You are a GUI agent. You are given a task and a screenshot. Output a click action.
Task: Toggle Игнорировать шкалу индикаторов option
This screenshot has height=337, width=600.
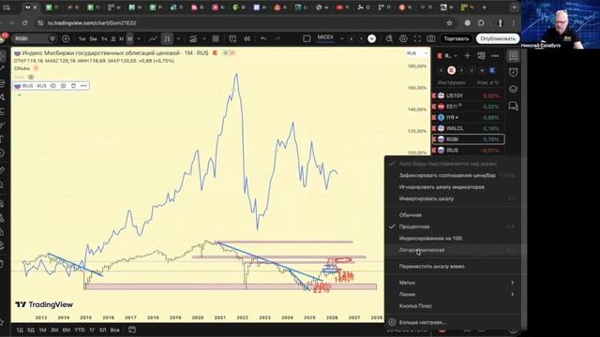[454, 187]
